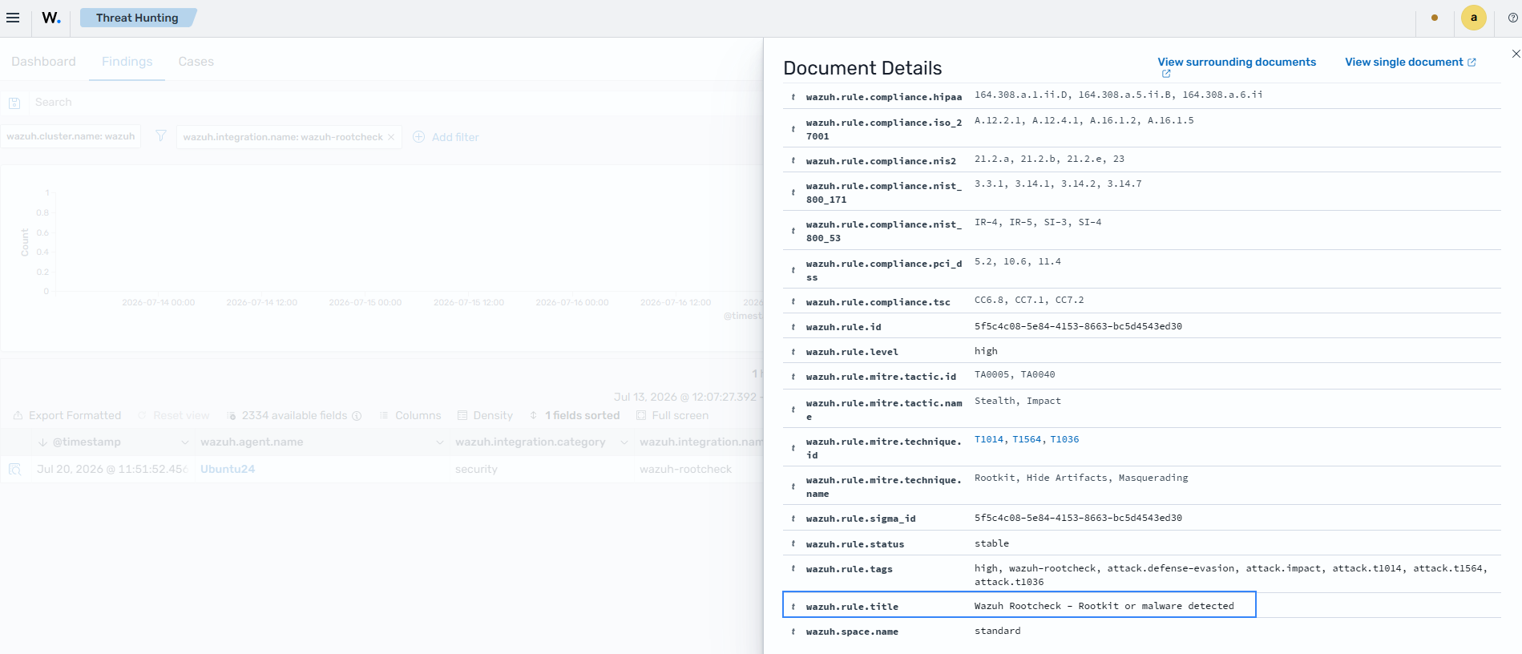Open the user avatar menu
Image resolution: width=1522 pixels, height=654 pixels.
coord(1473,18)
